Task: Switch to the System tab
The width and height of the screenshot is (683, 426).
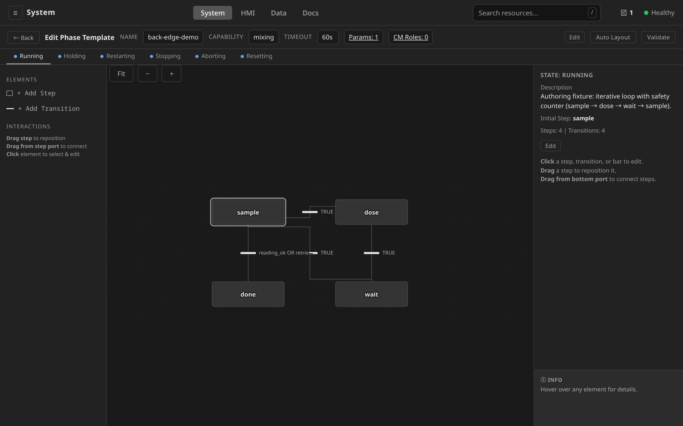Action: [x=213, y=13]
